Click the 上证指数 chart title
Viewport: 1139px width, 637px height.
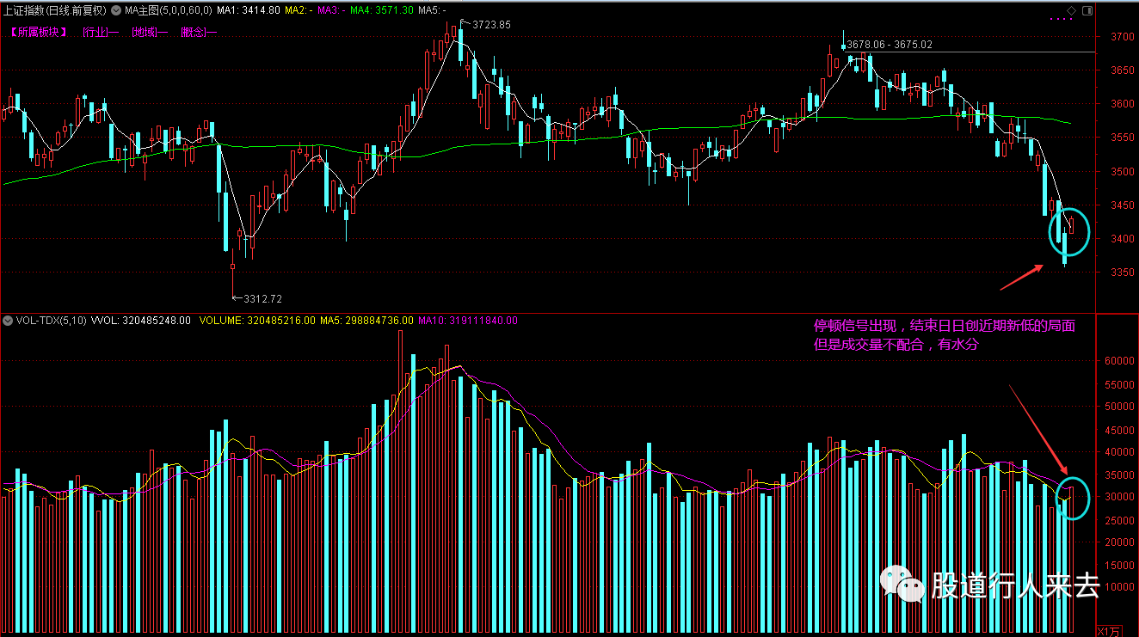(x=56, y=10)
